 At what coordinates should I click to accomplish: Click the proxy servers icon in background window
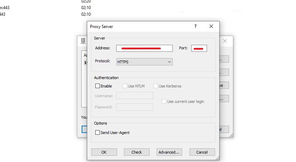[83, 41]
